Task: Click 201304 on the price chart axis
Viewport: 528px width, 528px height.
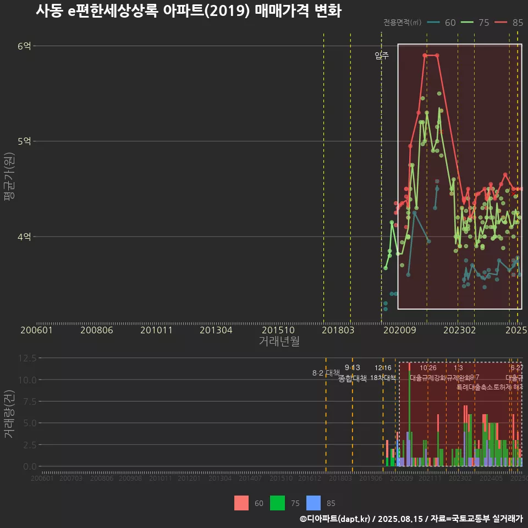Action: point(216,330)
